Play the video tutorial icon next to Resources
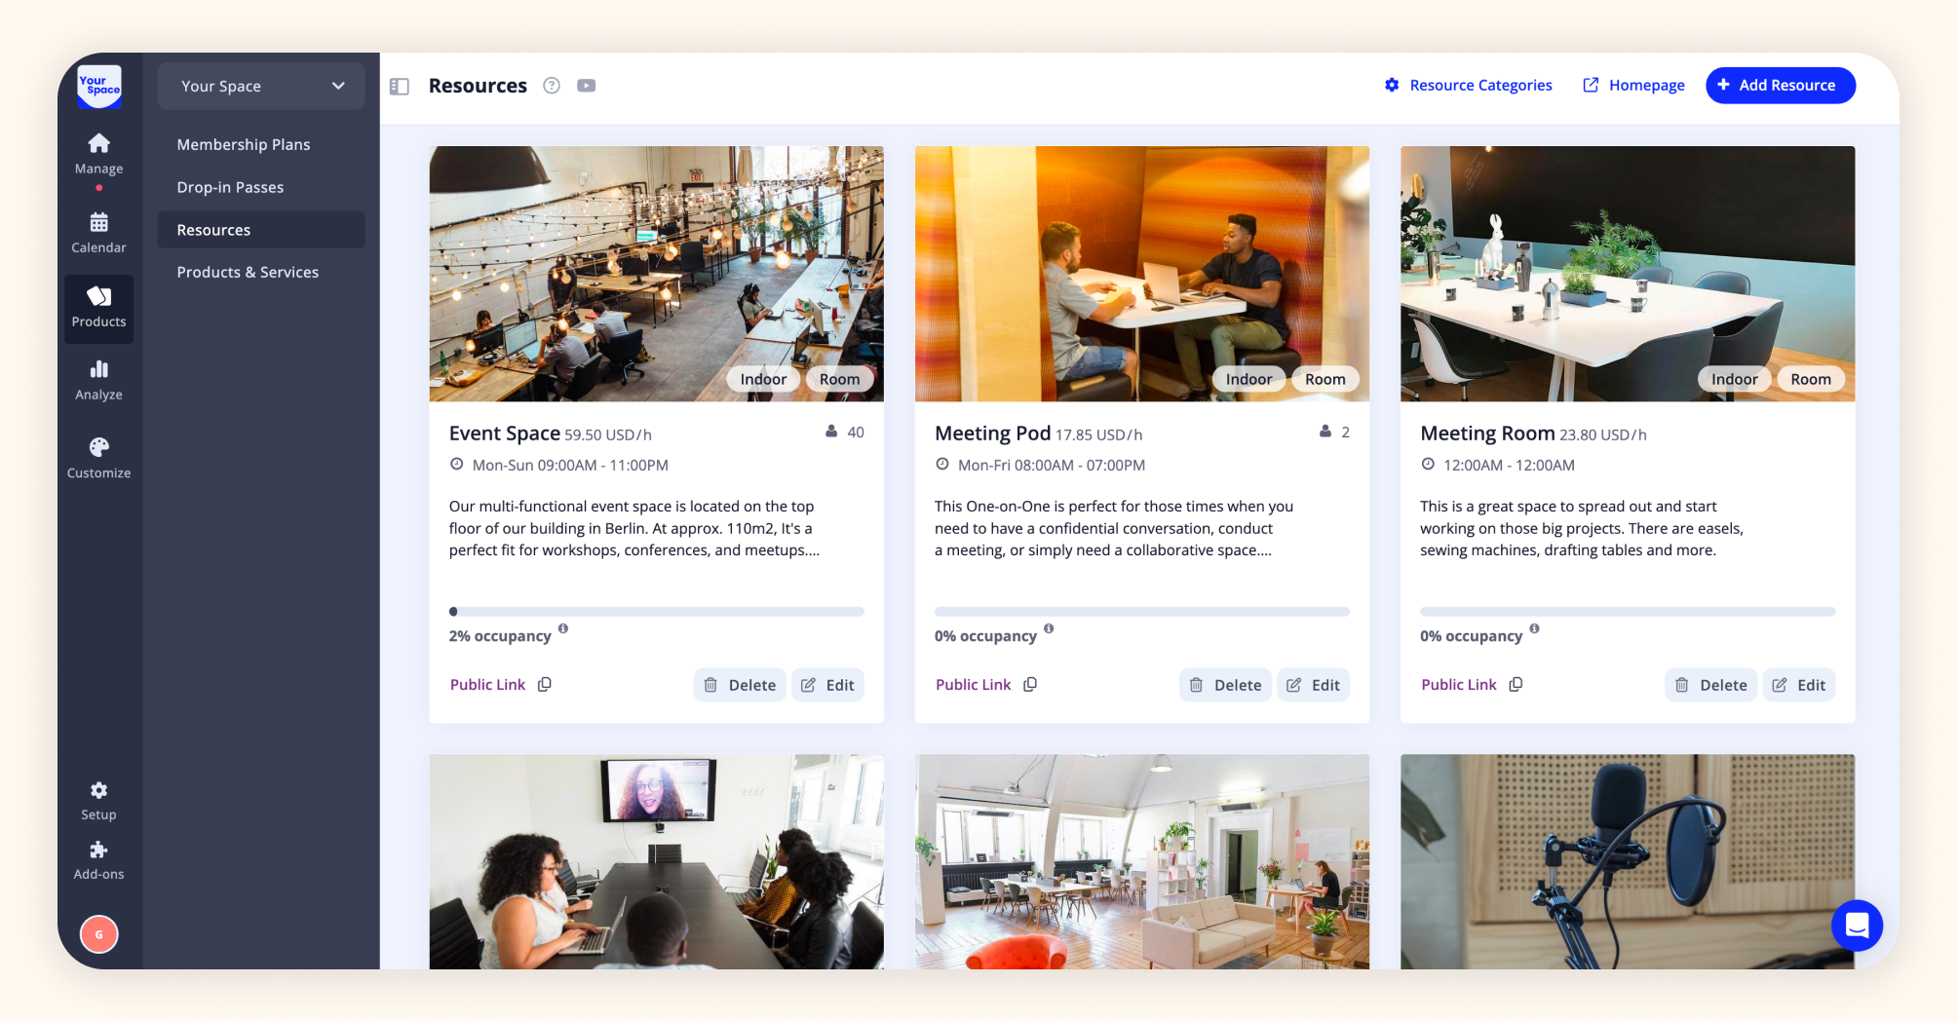The height and width of the screenshot is (1021, 1958). pos(586,86)
